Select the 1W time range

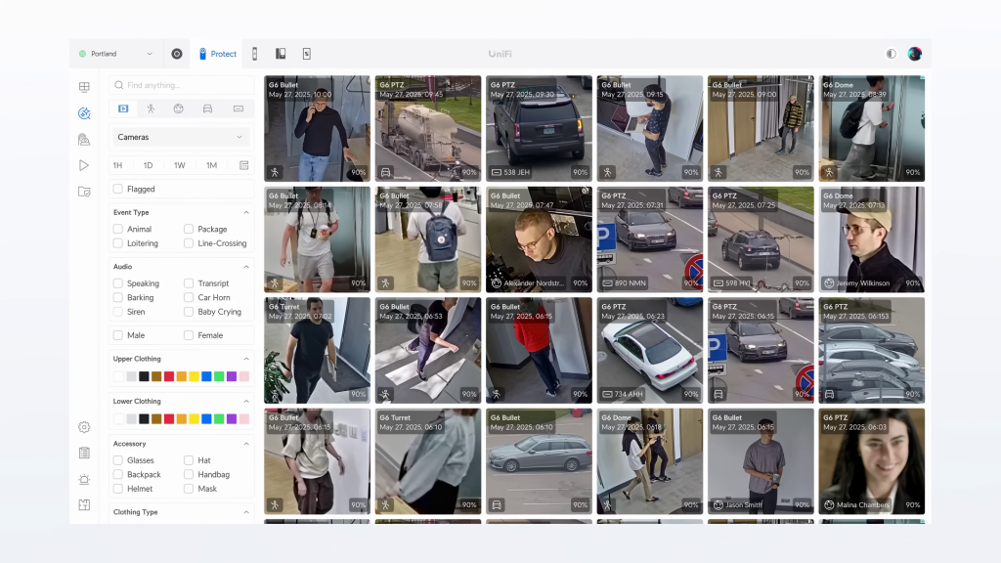coord(180,165)
